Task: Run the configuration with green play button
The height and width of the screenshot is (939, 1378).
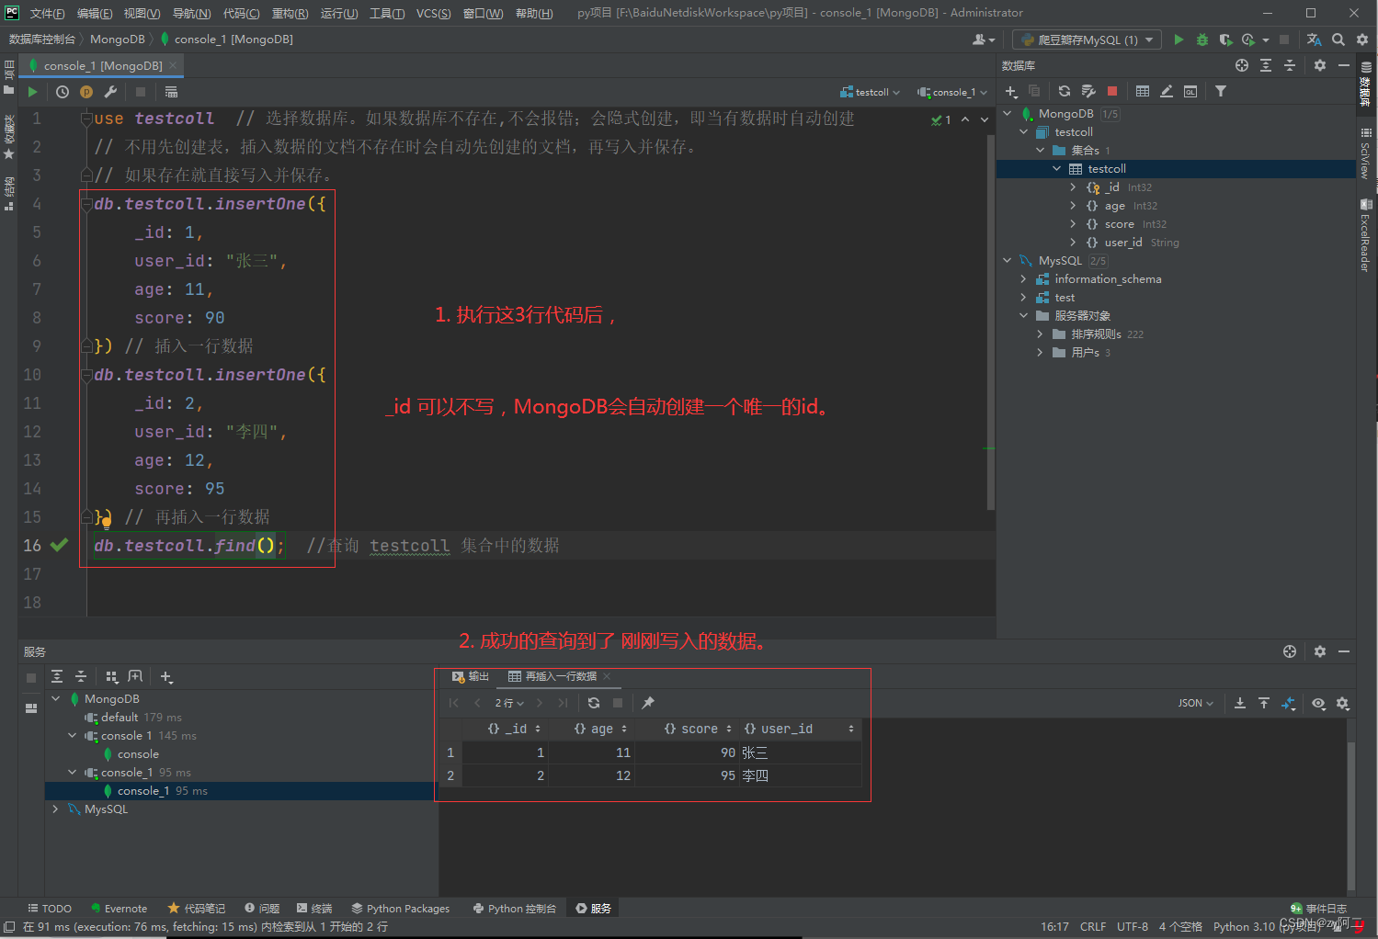Action: [x=1179, y=40]
